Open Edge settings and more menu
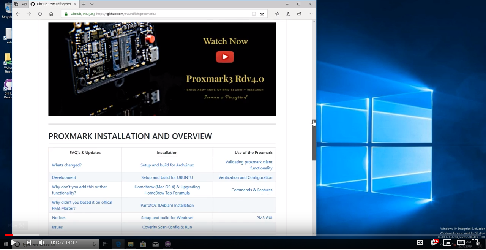486x250 pixels. pos(311,14)
